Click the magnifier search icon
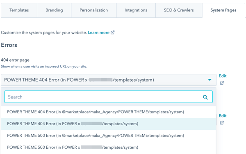 point(205,97)
